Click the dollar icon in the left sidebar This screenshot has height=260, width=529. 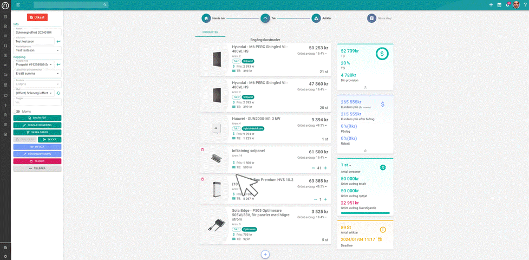5,105
